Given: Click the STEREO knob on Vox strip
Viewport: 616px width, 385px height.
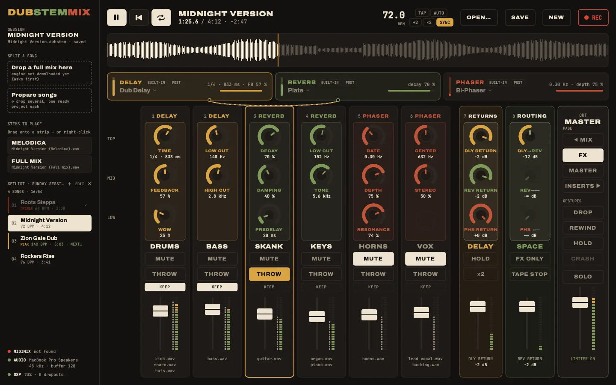Looking at the screenshot, I should coord(426,175).
